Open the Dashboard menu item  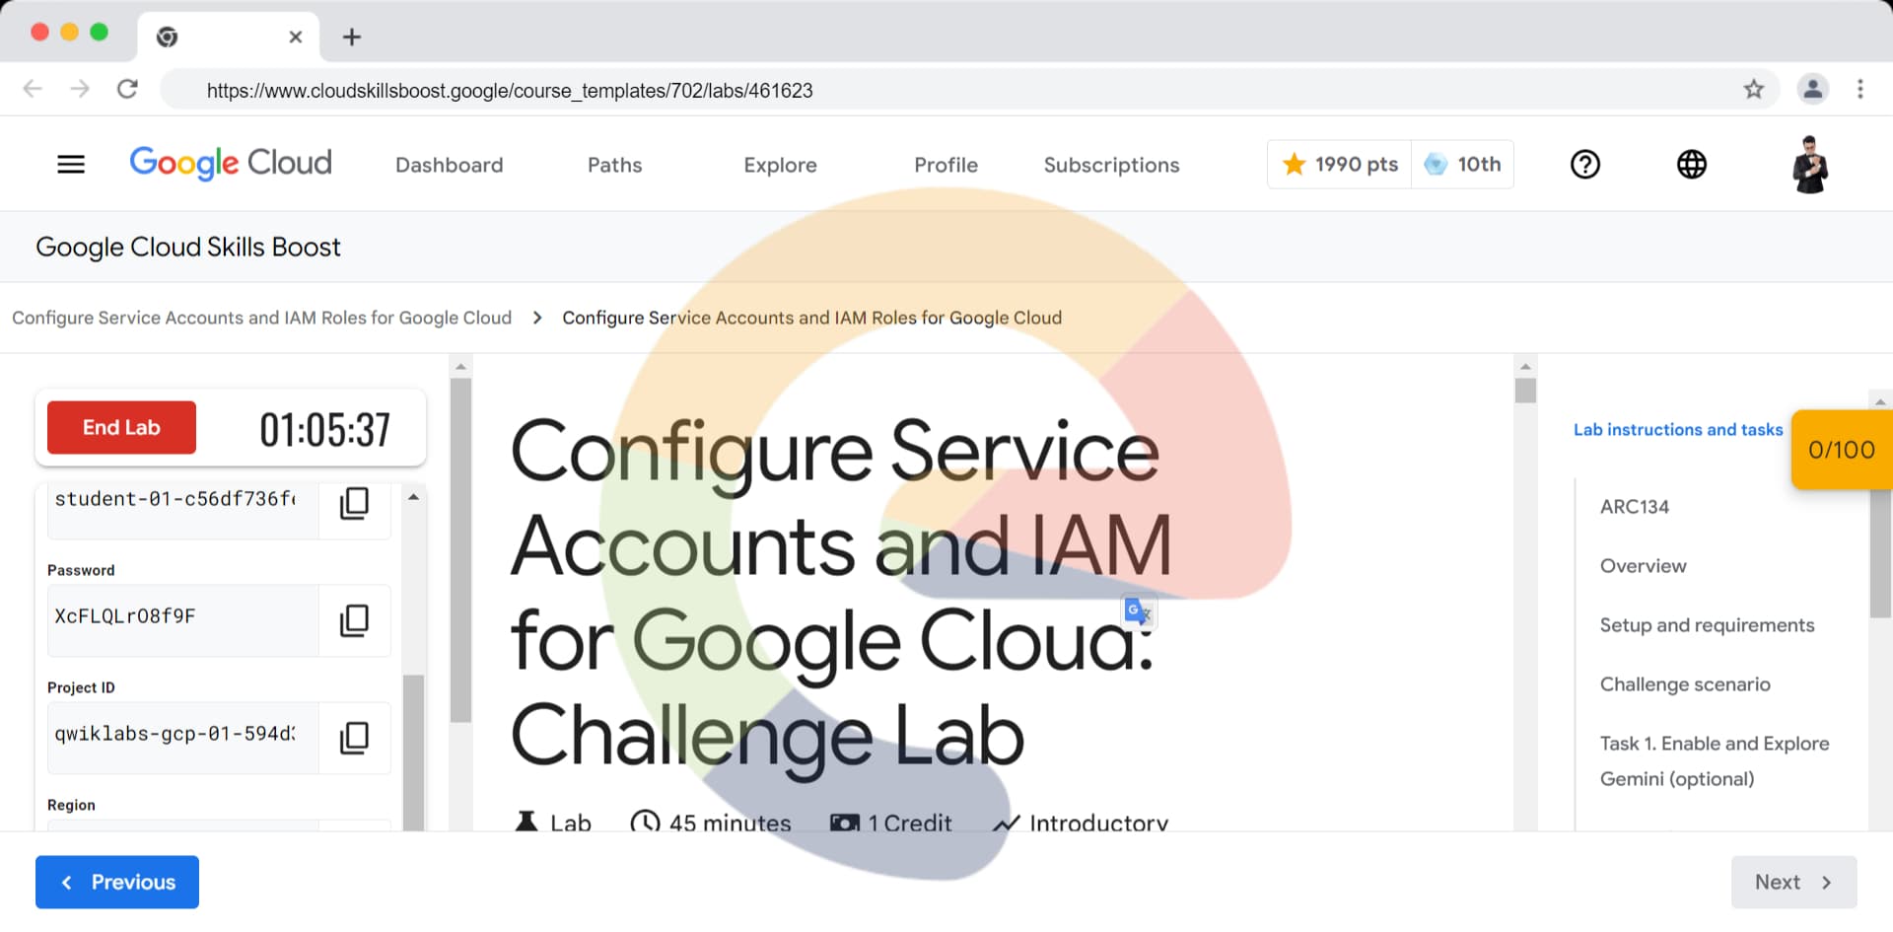pyautogui.click(x=449, y=166)
